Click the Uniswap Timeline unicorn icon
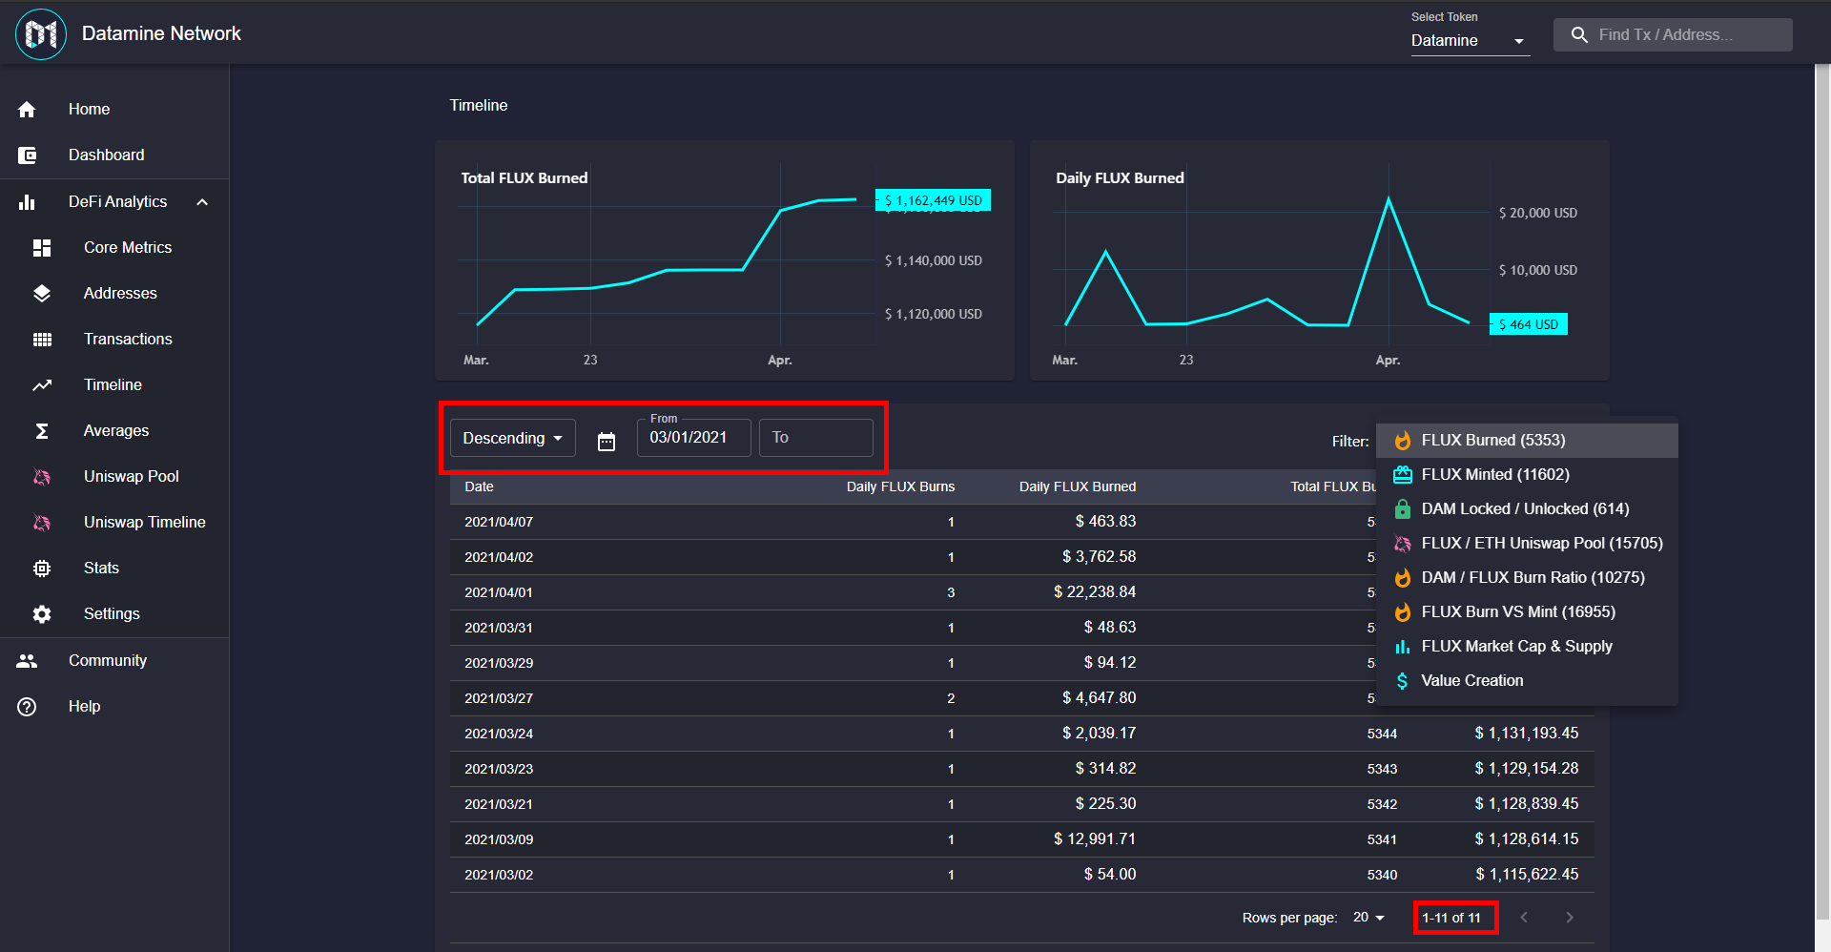 click(42, 523)
